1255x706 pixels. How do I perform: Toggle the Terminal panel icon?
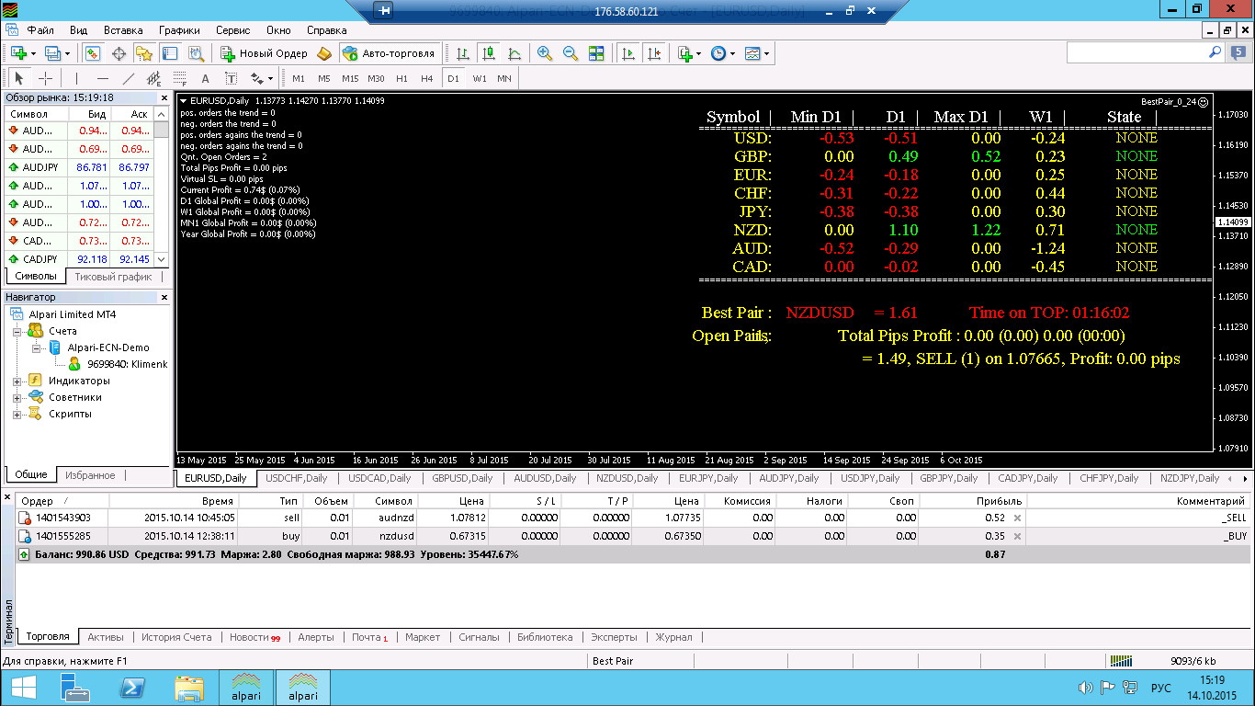click(170, 54)
